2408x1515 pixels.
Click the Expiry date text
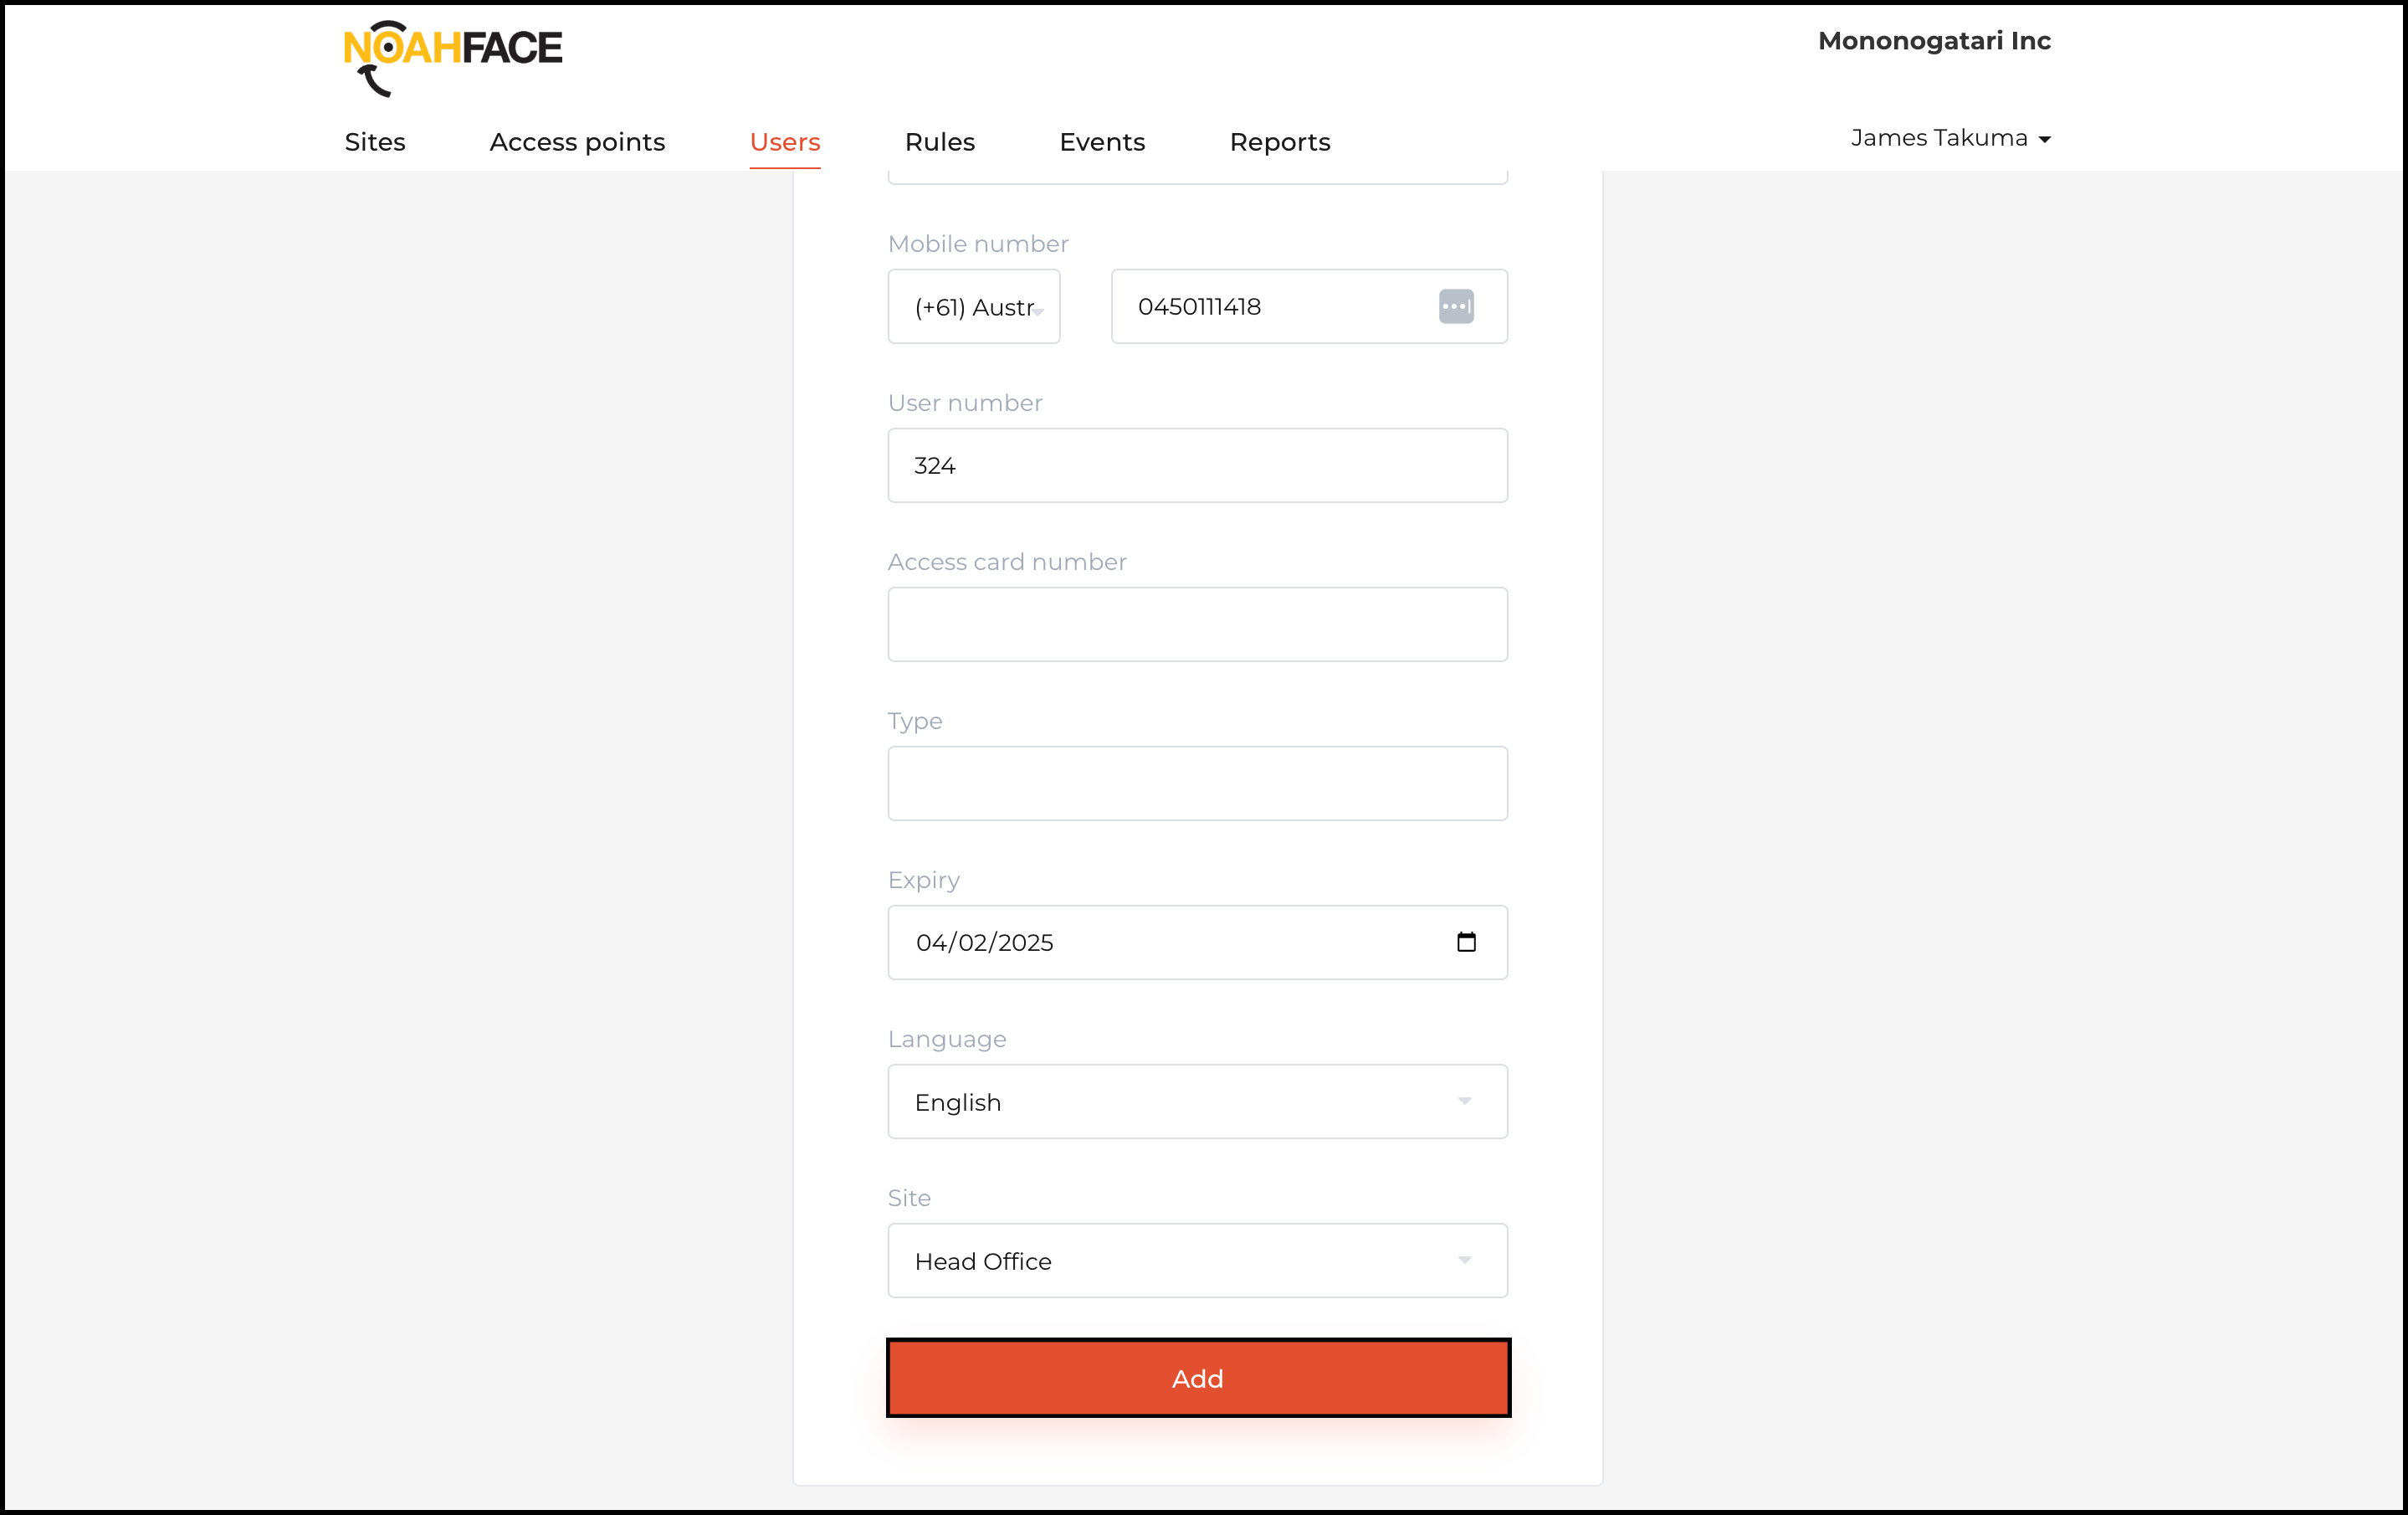coord(985,942)
